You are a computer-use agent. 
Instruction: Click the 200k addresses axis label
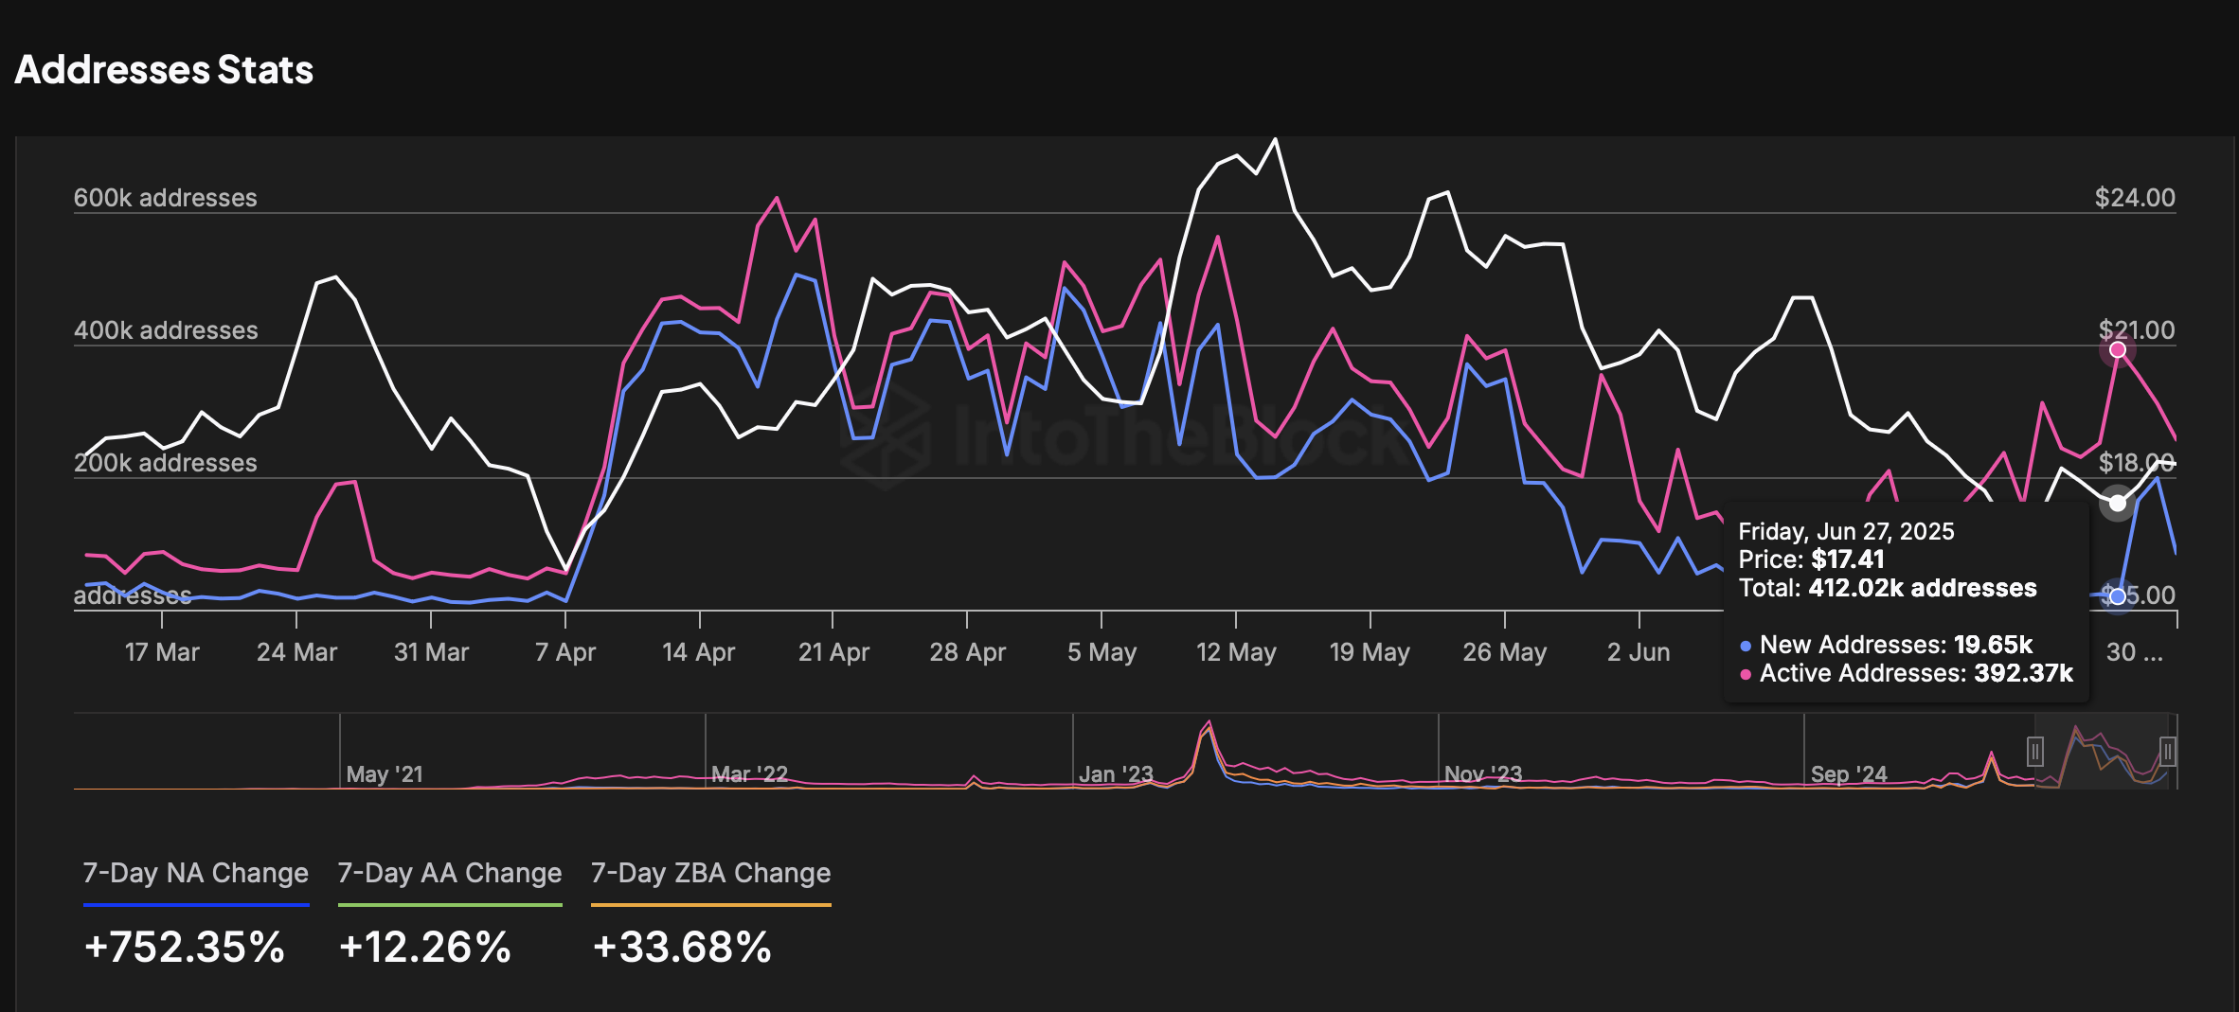pos(166,463)
